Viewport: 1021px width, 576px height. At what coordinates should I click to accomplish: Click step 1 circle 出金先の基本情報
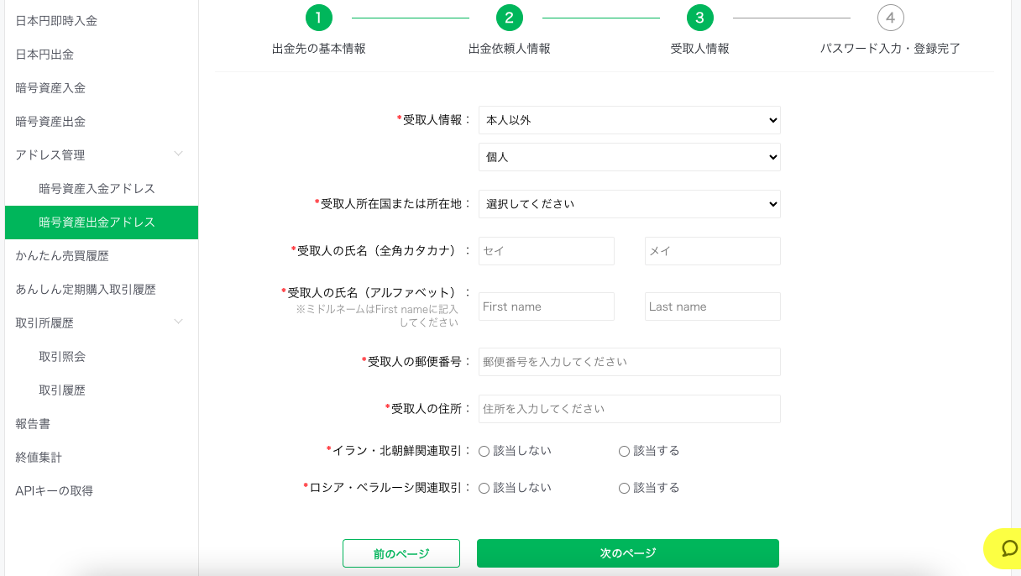pyautogui.click(x=319, y=18)
